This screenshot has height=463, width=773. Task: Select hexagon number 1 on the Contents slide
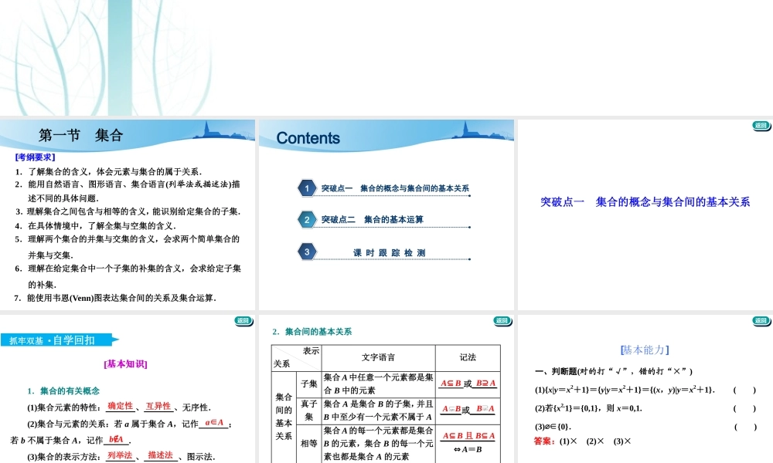point(306,188)
